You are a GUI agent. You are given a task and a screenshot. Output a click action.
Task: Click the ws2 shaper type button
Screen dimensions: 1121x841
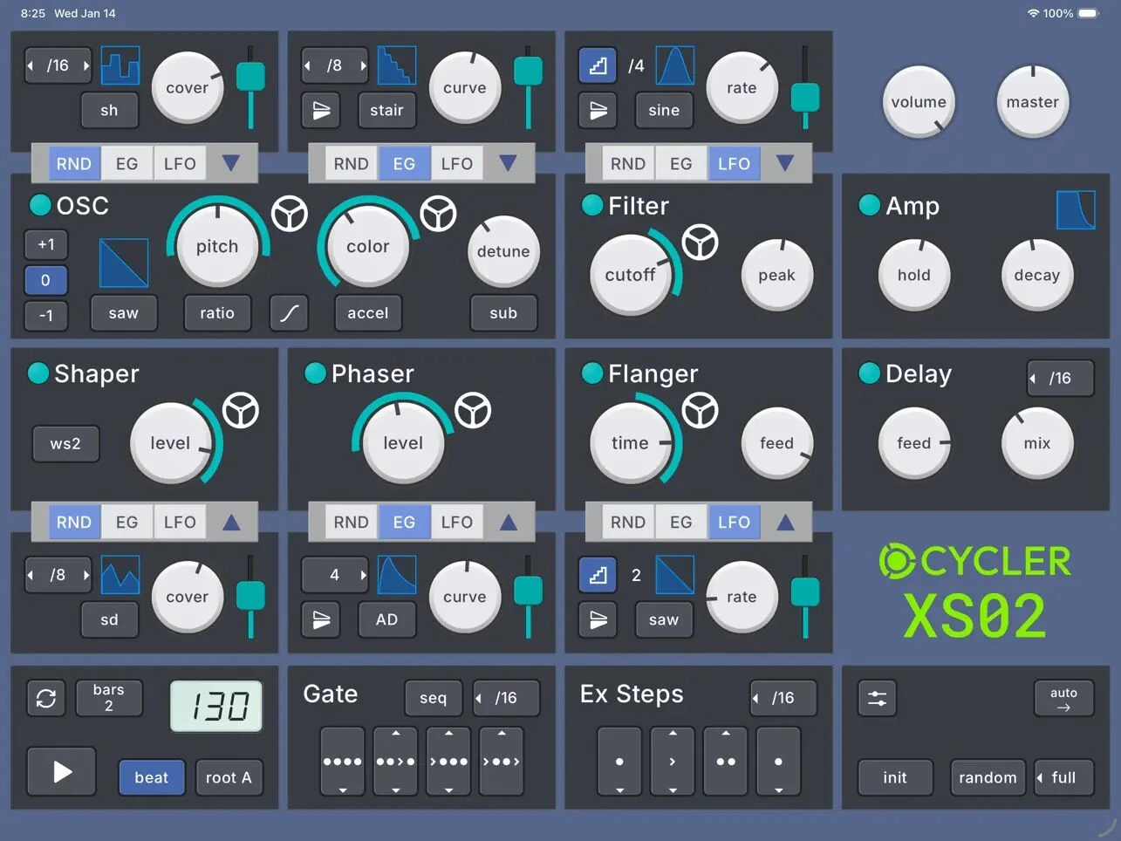(x=65, y=443)
